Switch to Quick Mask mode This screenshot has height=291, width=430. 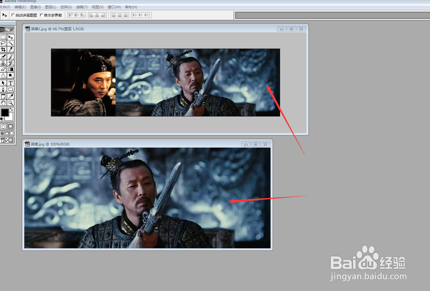click(x=11, y=127)
